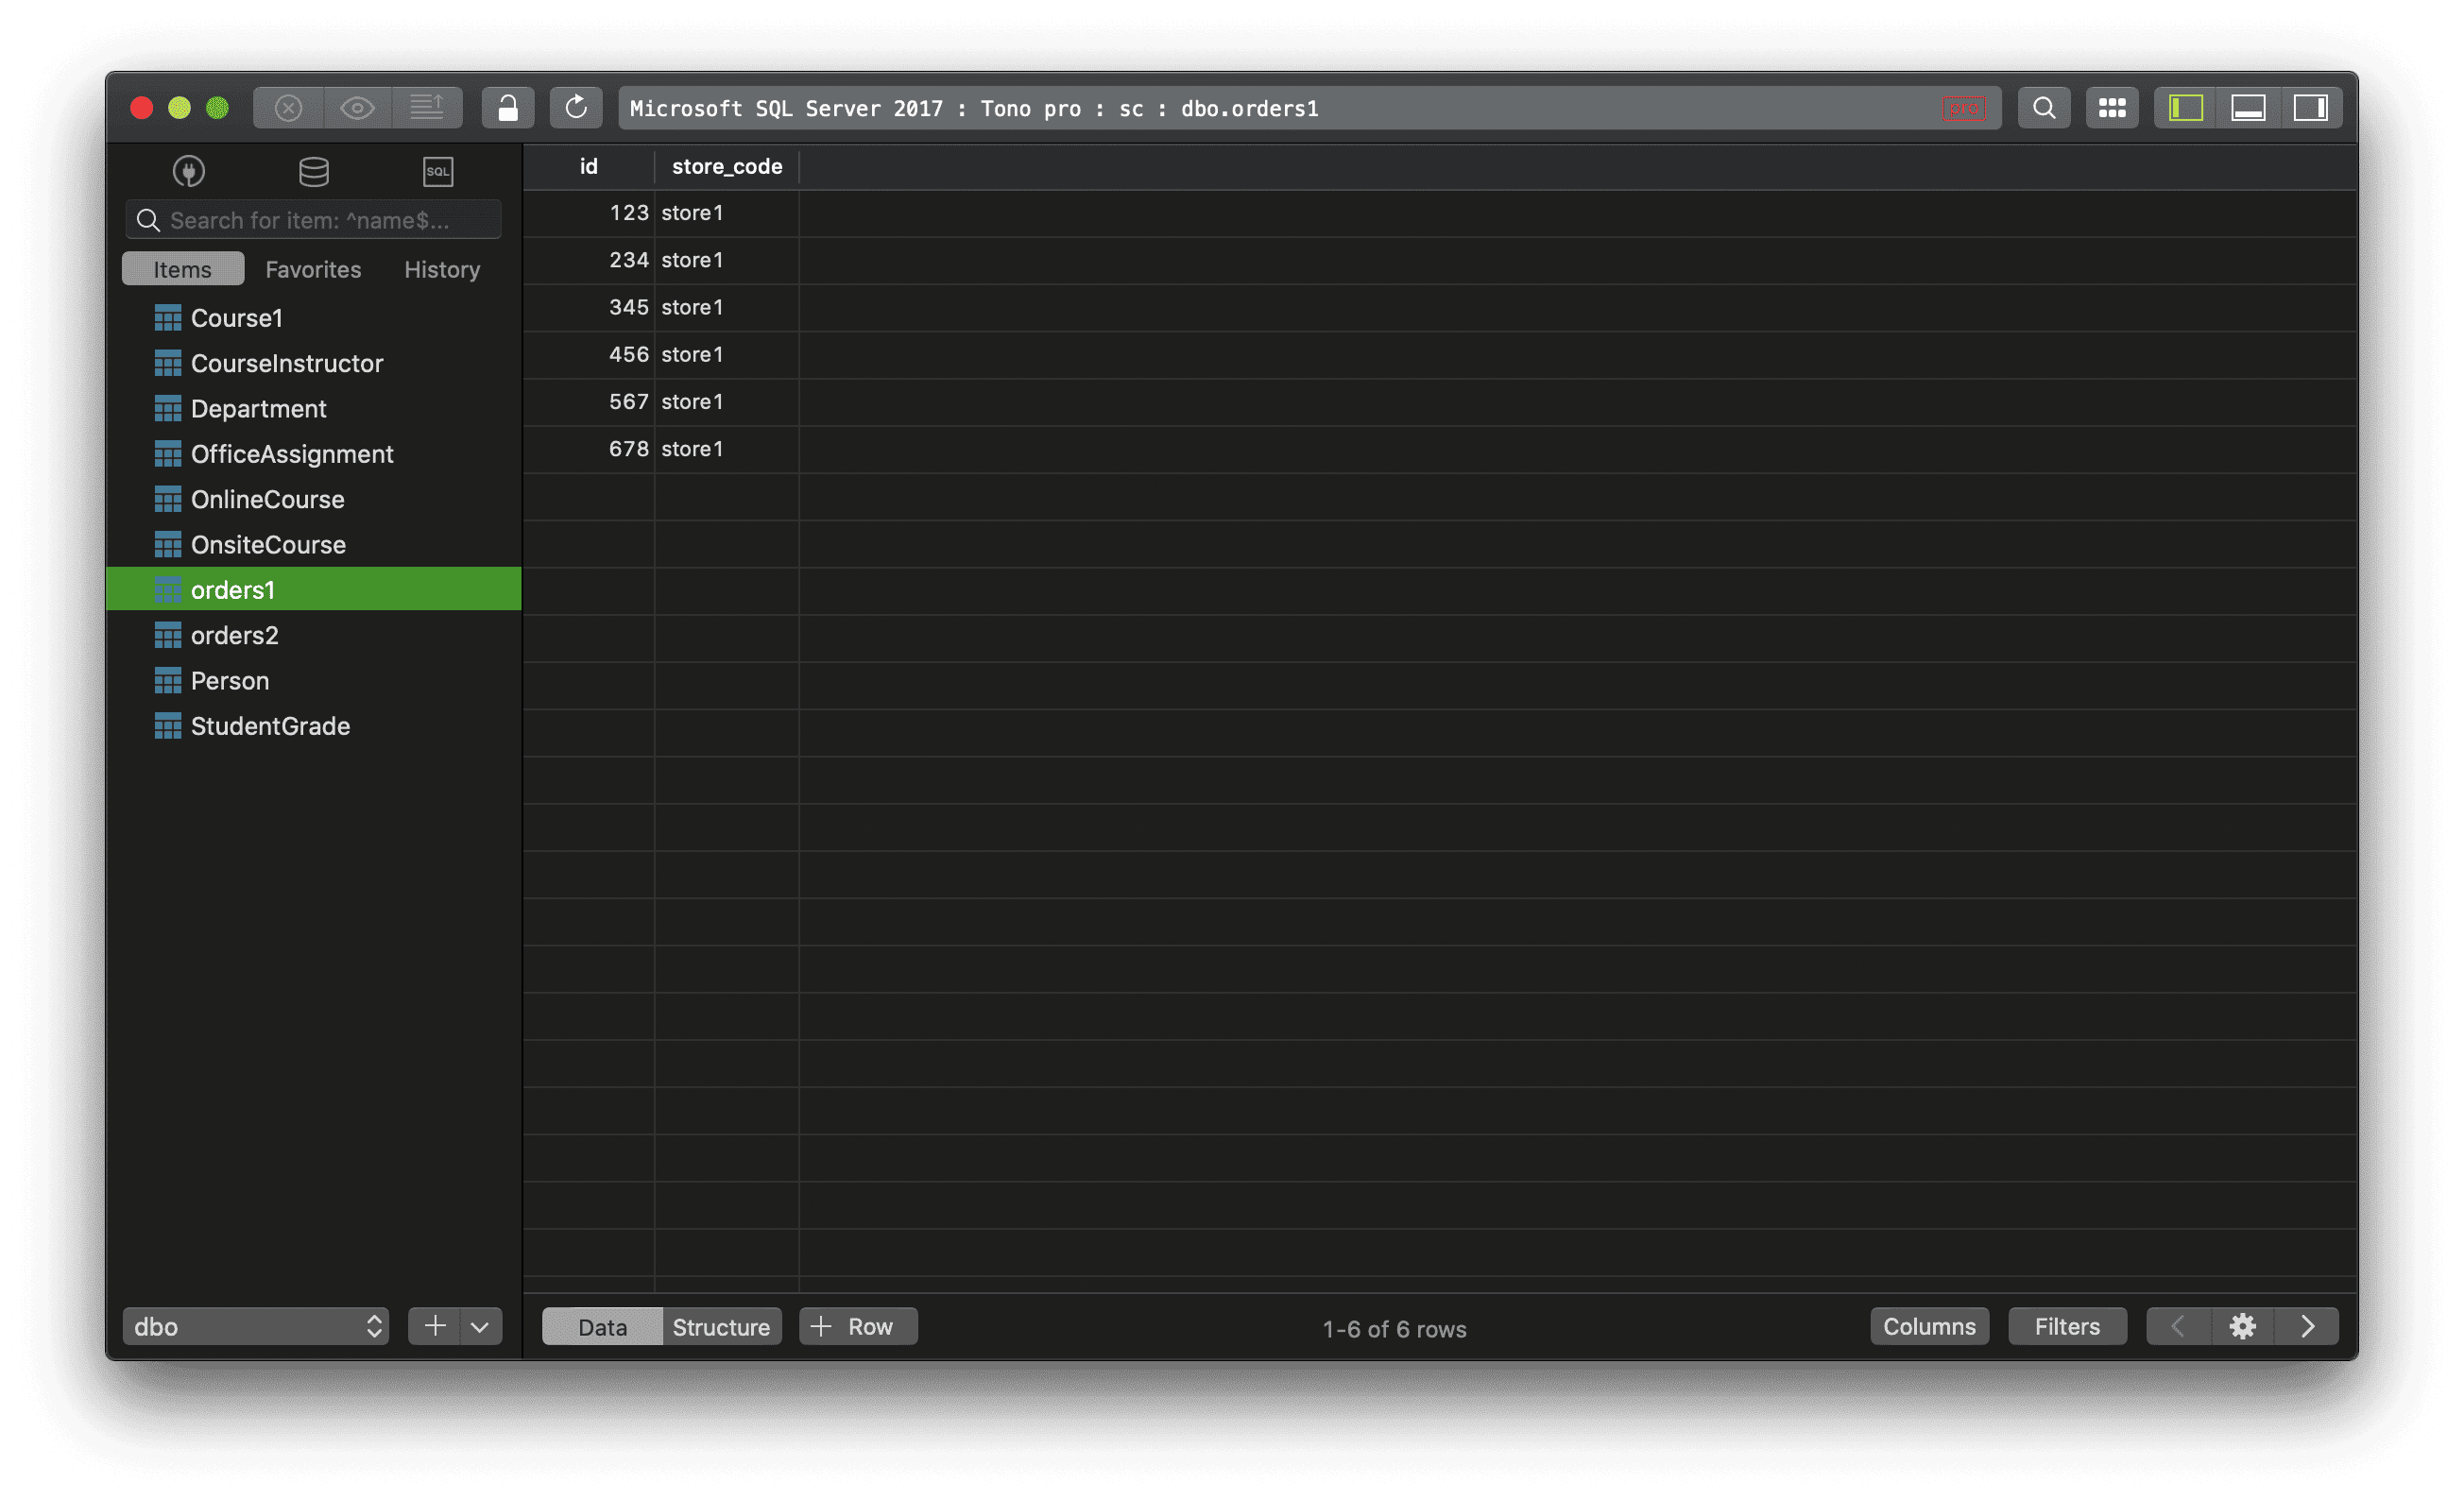This screenshot has height=1500, width=2464.
Task: Go to previous page arrow
Action: [x=2178, y=1326]
